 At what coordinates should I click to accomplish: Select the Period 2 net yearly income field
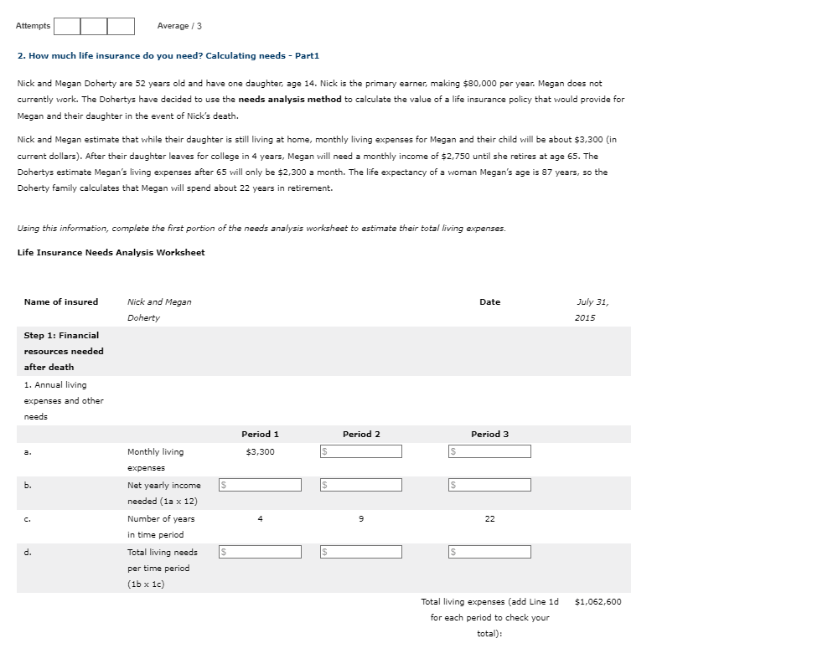(x=360, y=484)
